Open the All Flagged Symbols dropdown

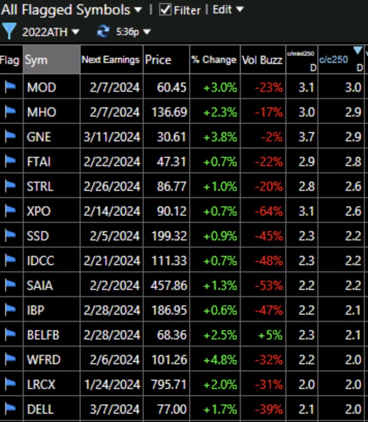(x=71, y=10)
